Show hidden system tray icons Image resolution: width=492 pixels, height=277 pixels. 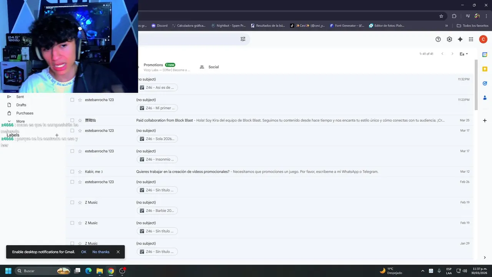coord(423,271)
